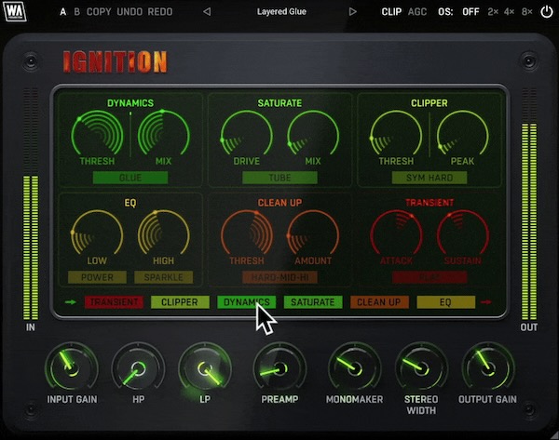Select preset slot B
The height and width of the screenshot is (440, 559).
(x=77, y=12)
